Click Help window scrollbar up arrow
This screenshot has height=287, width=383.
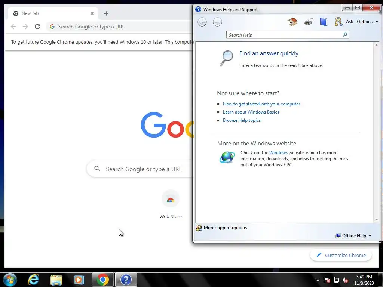[376, 45]
